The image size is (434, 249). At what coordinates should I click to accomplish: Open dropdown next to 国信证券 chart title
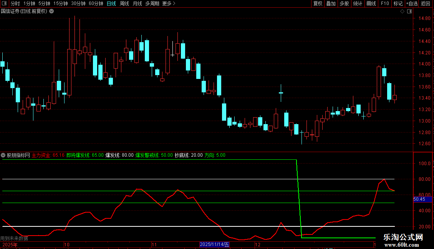pos(51,11)
